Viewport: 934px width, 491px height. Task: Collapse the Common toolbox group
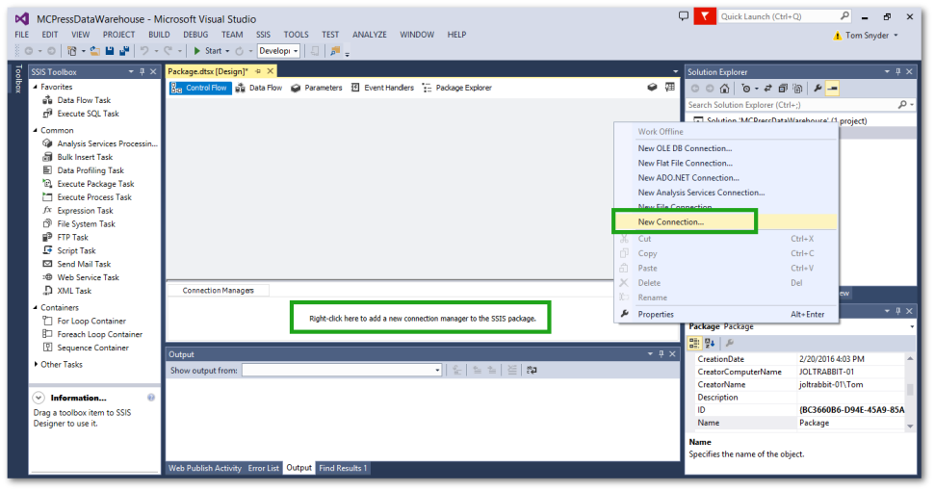(x=35, y=131)
